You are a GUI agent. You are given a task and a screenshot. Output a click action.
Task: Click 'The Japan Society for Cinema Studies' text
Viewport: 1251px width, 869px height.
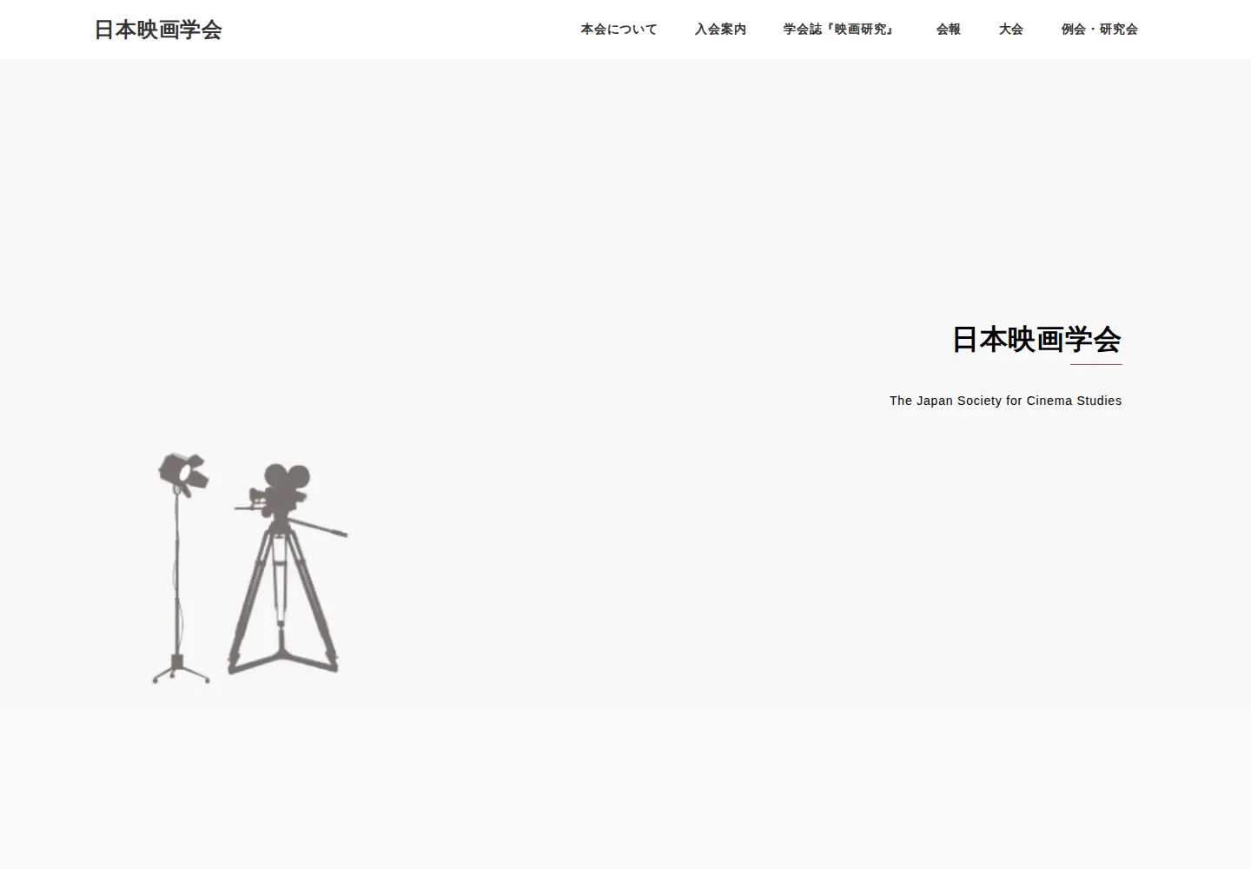[1005, 401]
